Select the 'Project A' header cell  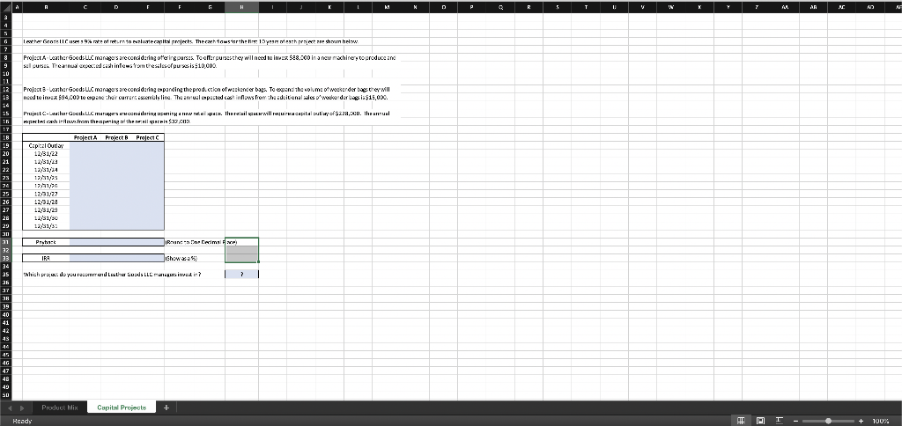(85, 137)
